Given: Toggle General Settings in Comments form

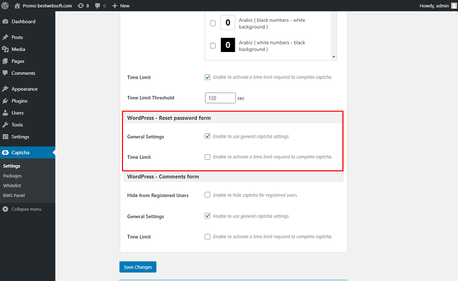Looking at the screenshot, I should click(x=207, y=216).
